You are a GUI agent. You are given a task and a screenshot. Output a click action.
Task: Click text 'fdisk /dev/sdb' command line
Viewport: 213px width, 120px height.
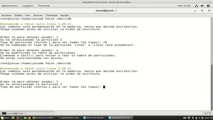coord(58,19)
